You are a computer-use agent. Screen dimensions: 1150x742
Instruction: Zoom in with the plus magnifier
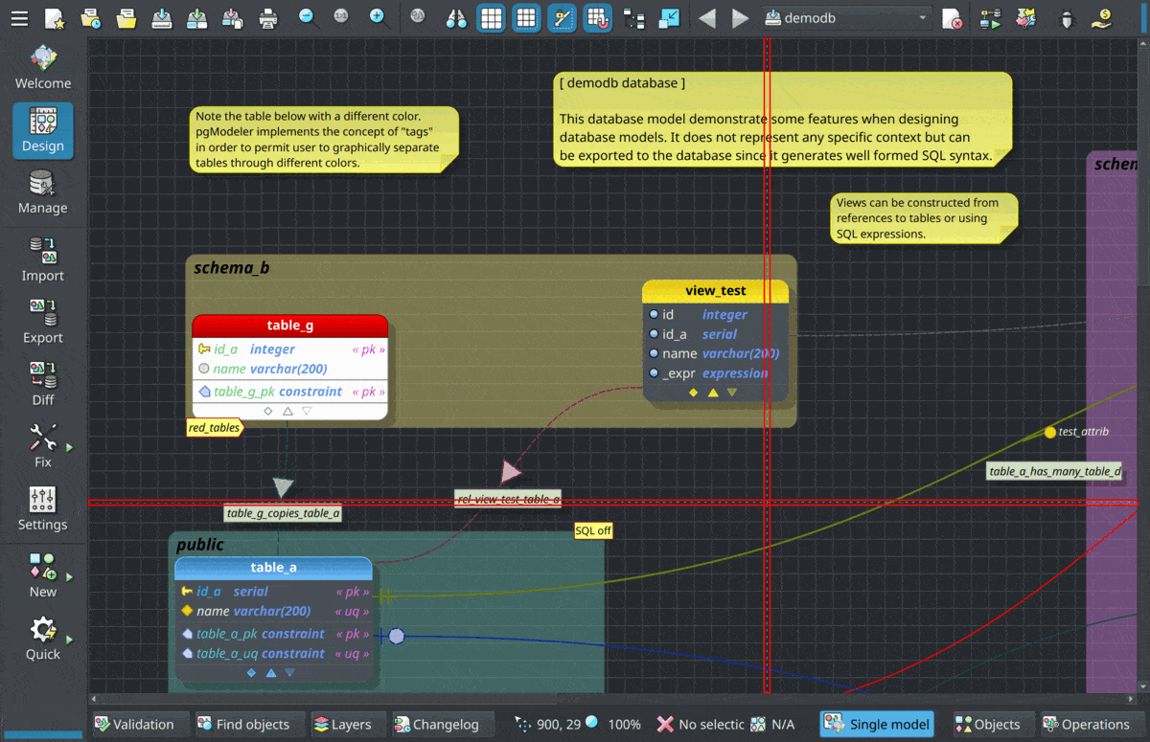(x=378, y=17)
